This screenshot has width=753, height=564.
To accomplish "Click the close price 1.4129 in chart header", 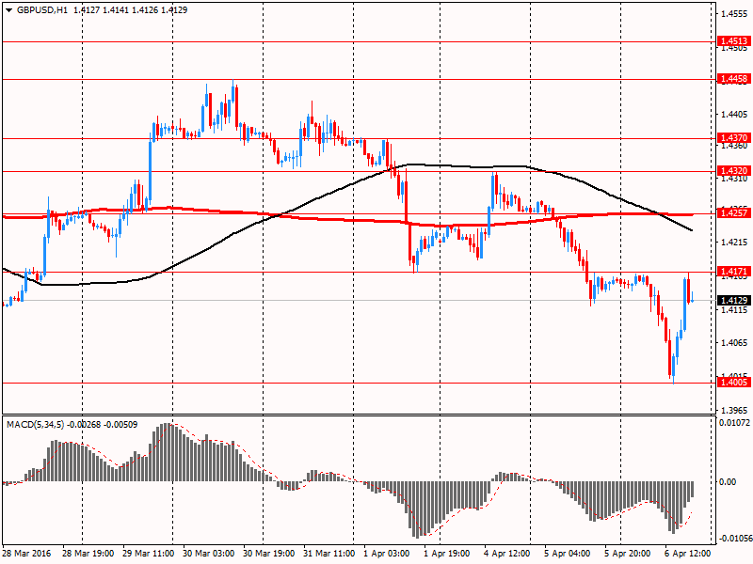I will tap(174, 10).
